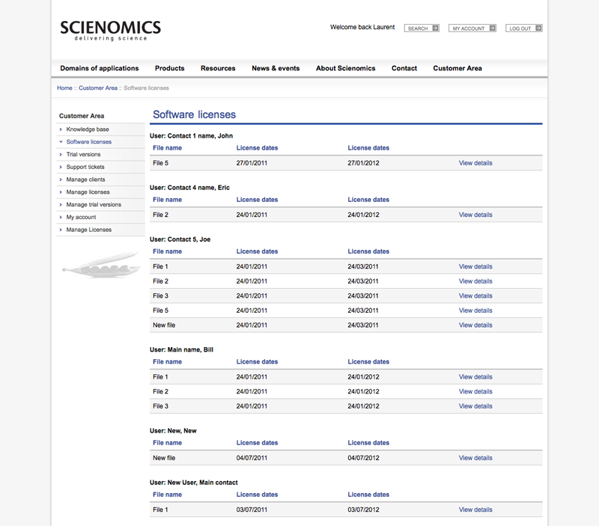View details for Joe's File 2
Image resolution: width=599 pixels, height=526 pixels.
click(x=475, y=281)
